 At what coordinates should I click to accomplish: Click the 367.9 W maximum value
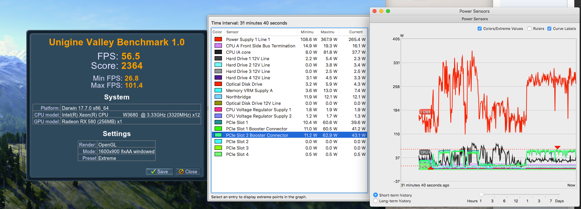329,39
